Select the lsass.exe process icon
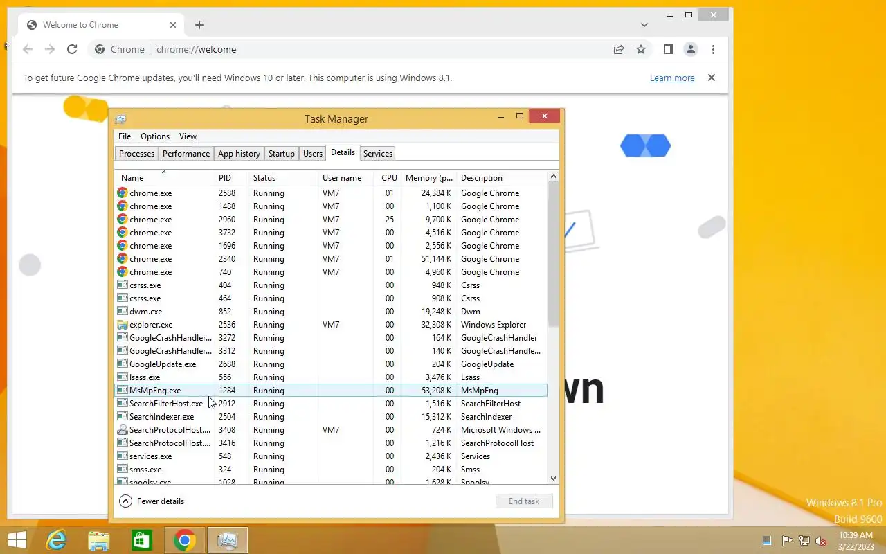This screenshot has width=886, height=554. pyautogui.click(x=123, y=377)
